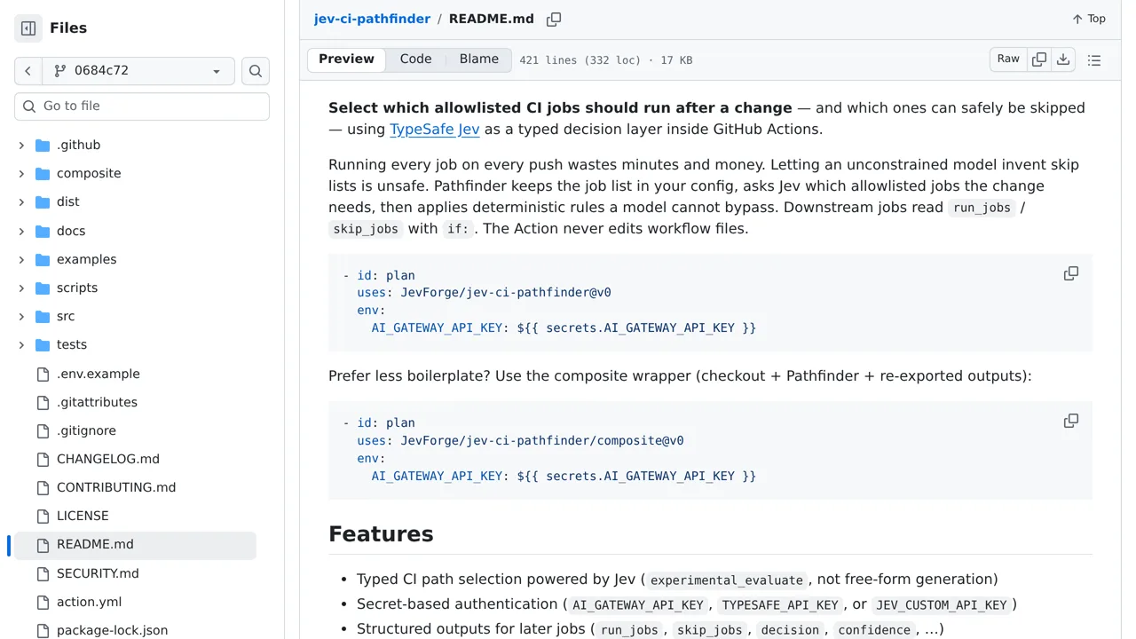Click the docs folder icon
Image resolution: width=1136 pixels, height=639 pixels.
coord(43,232)
